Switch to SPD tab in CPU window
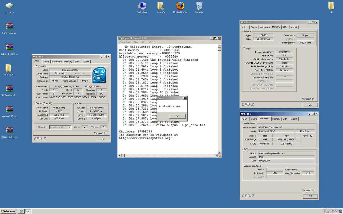 coord(77,62)
